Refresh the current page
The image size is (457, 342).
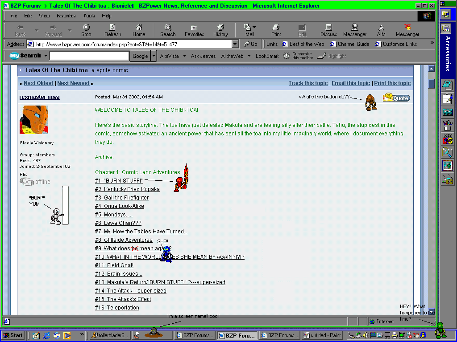click(112, 31)
